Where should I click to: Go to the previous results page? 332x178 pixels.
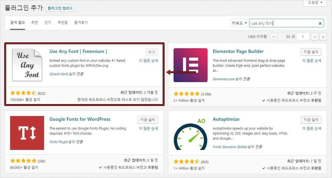click(x=281, y=37)
